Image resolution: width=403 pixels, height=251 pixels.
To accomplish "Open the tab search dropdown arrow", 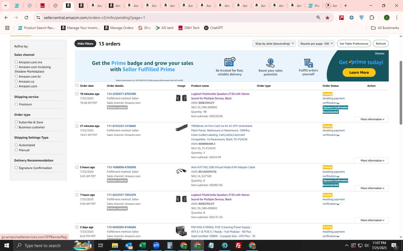I will point(5,6).
